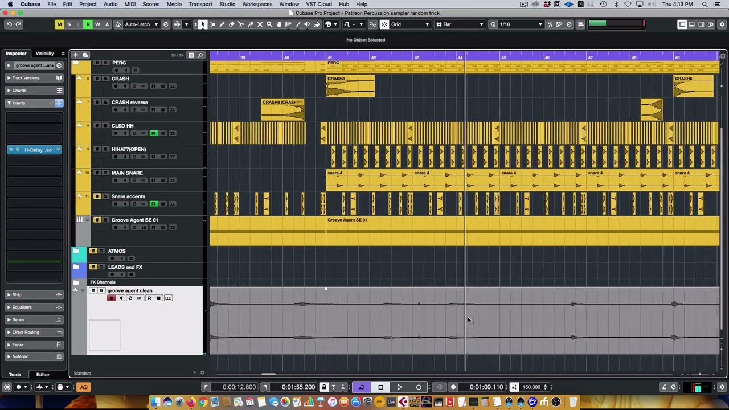Viewport: 729px width, 410px height.
Task: Pick the Draw pencil tool
Action: (222, 24)
